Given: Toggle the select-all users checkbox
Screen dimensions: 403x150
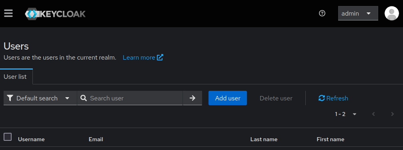Looking at the screenshot, I should (8, 137).
